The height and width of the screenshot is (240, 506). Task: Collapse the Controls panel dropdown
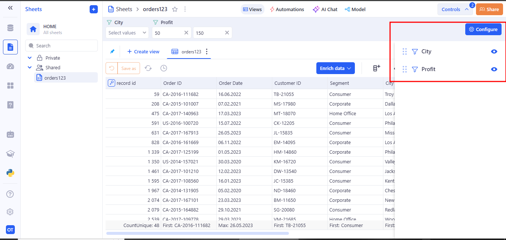pos(455,9)
